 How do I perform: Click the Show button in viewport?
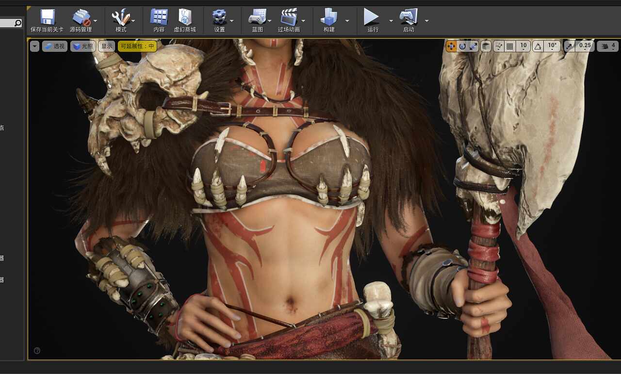point(107,46)
